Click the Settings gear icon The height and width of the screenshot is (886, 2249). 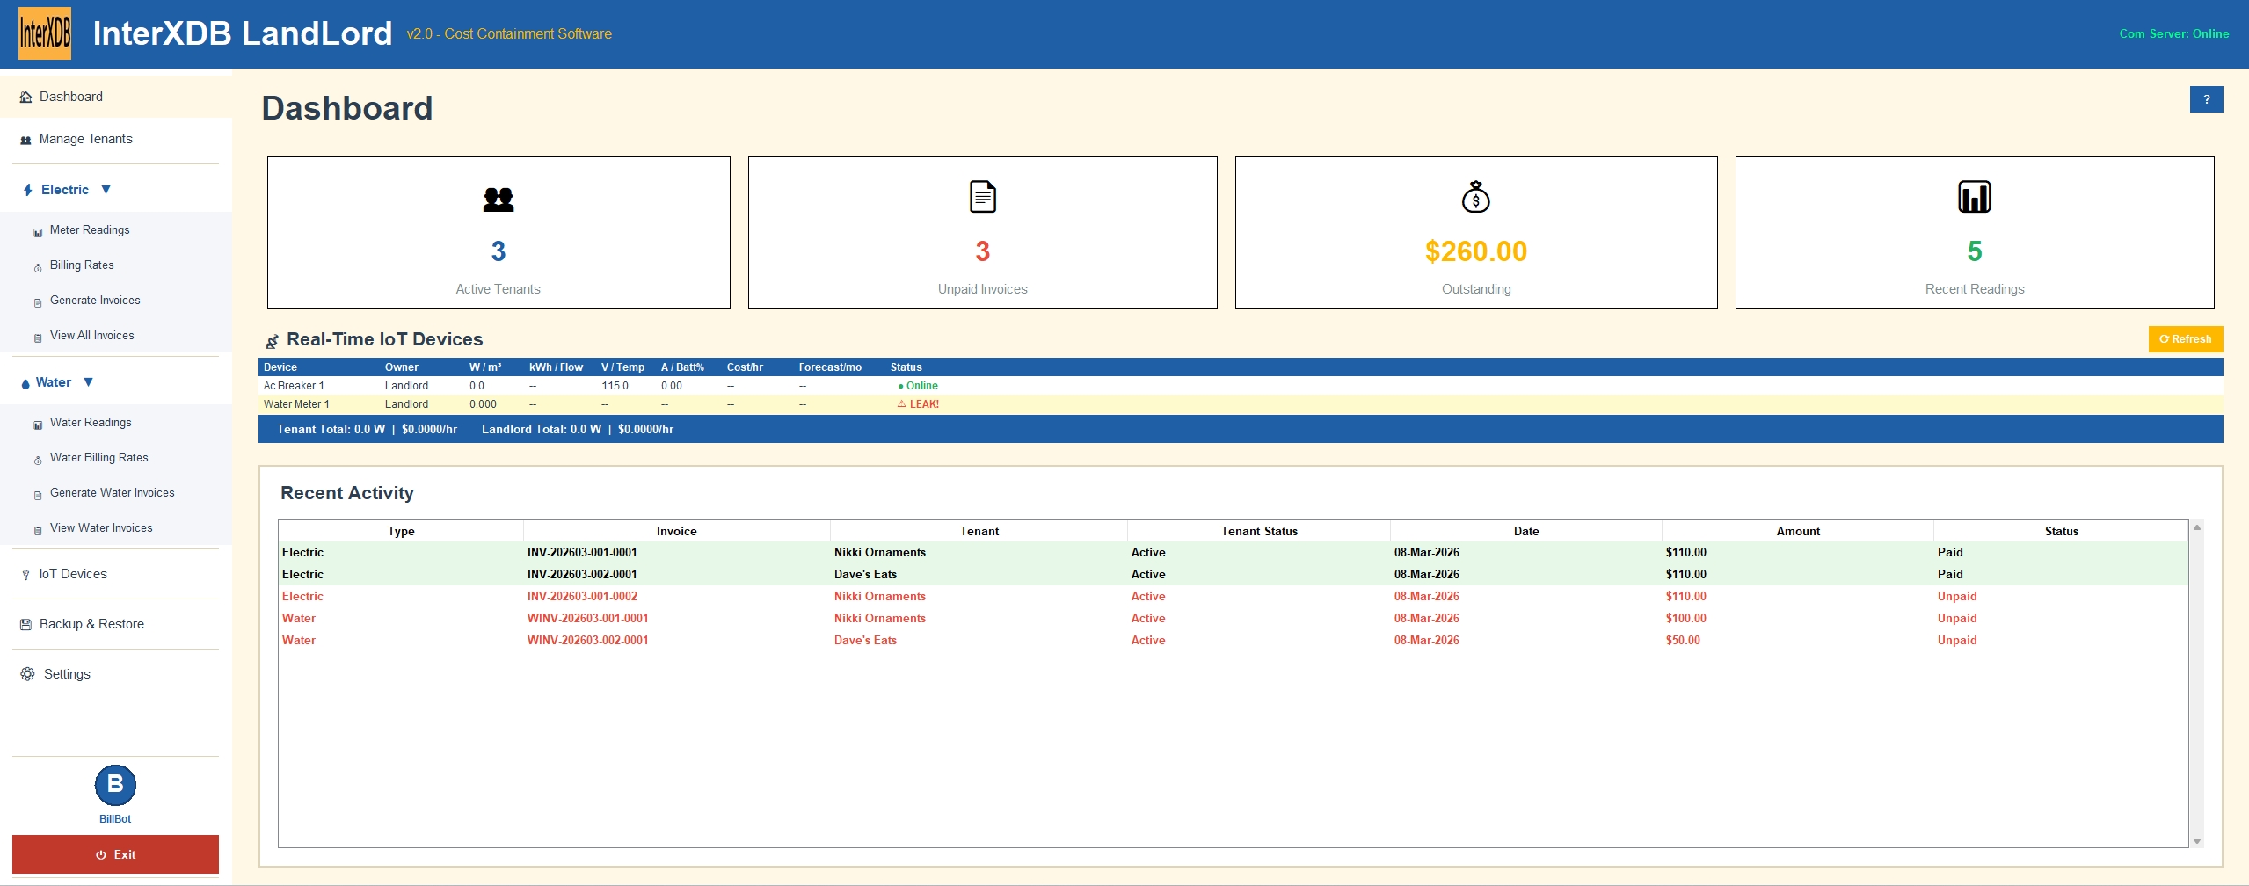[x=27, y=674]
